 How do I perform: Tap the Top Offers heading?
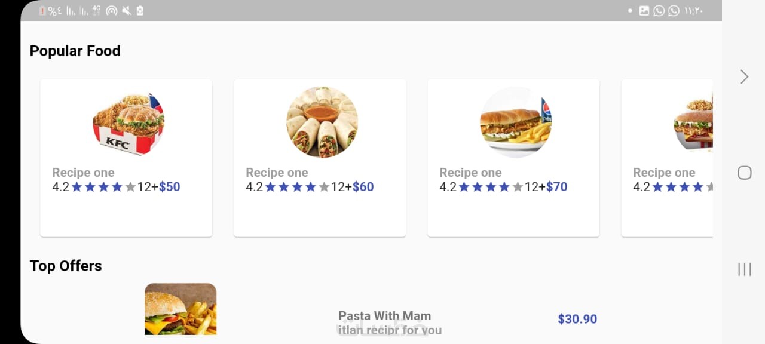66,266
